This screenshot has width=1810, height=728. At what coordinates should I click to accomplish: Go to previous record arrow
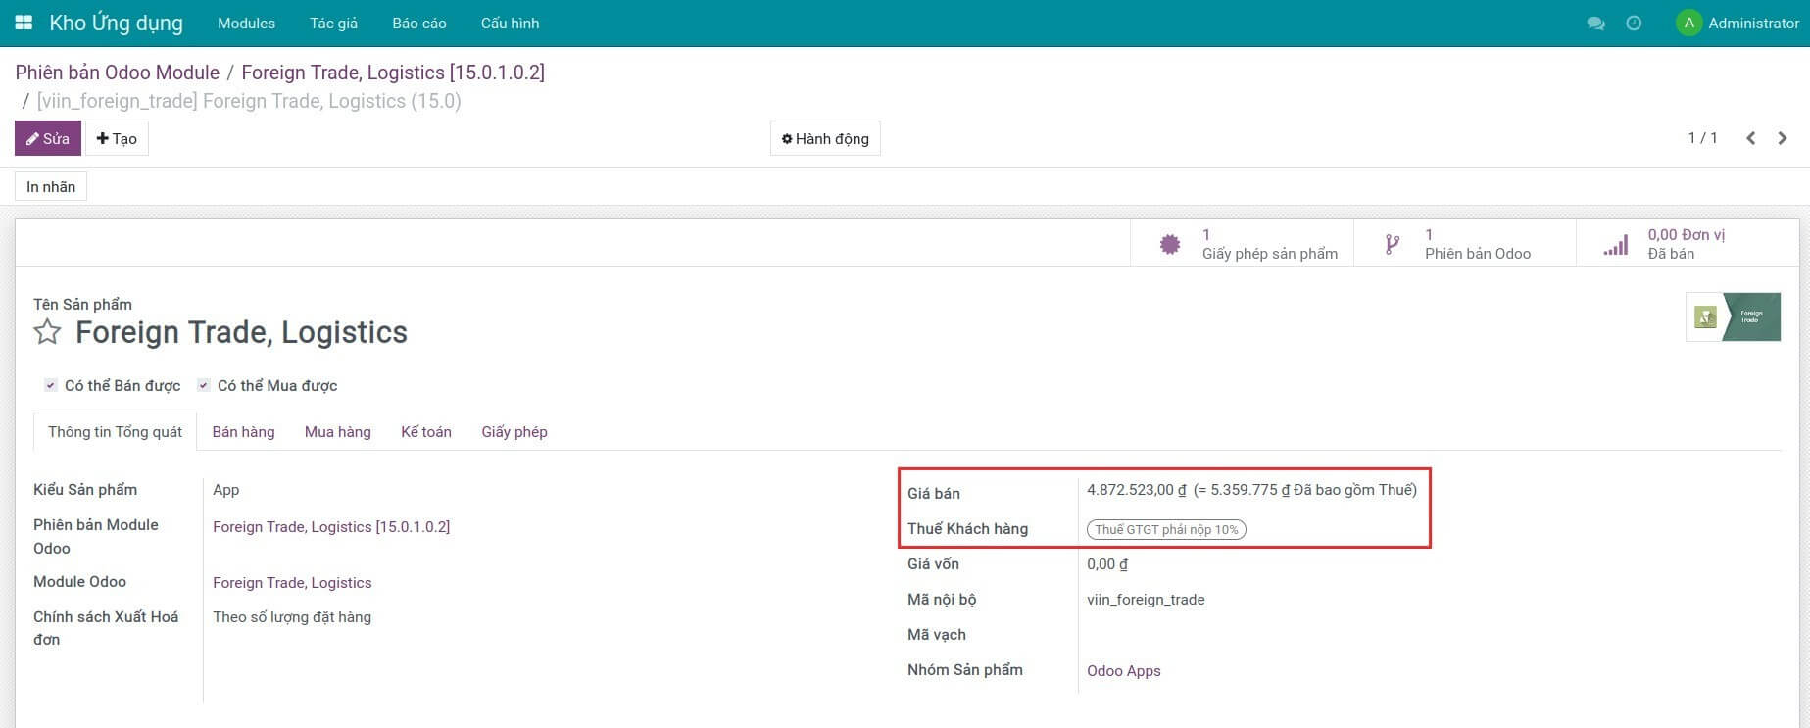point(1750,138)
